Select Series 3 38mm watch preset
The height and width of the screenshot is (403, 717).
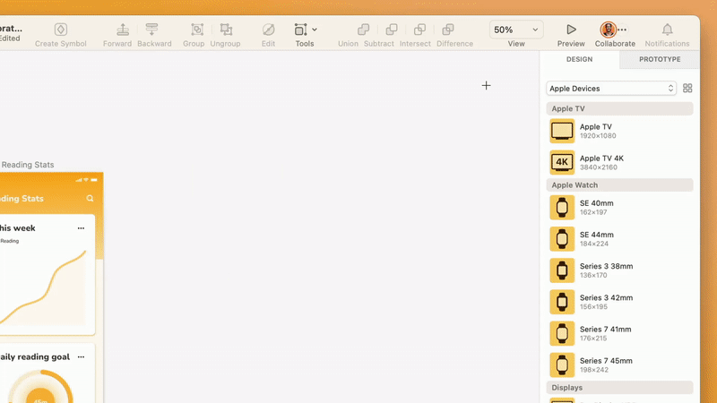[x=619, y=270]
